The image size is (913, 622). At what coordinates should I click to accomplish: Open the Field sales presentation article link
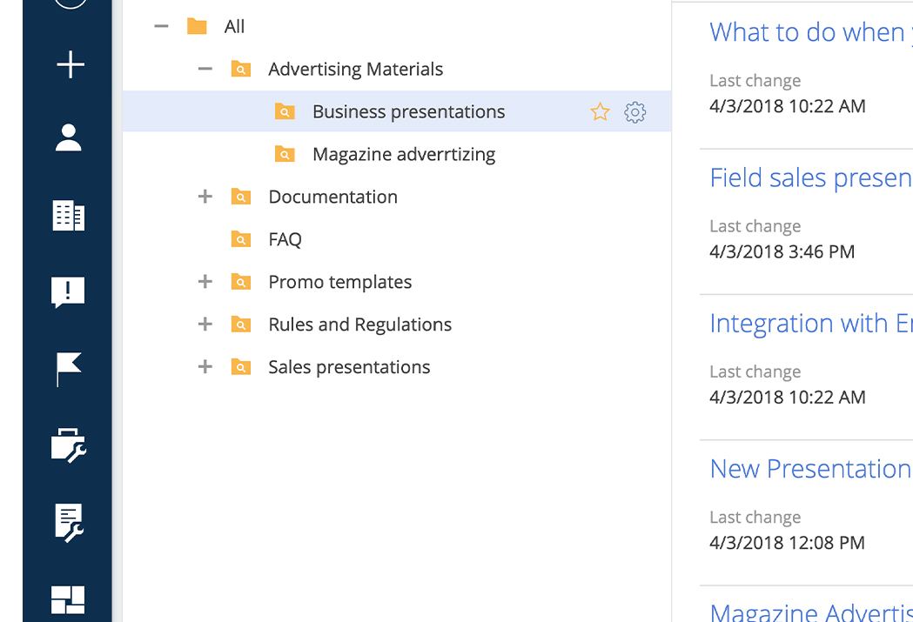809,178
